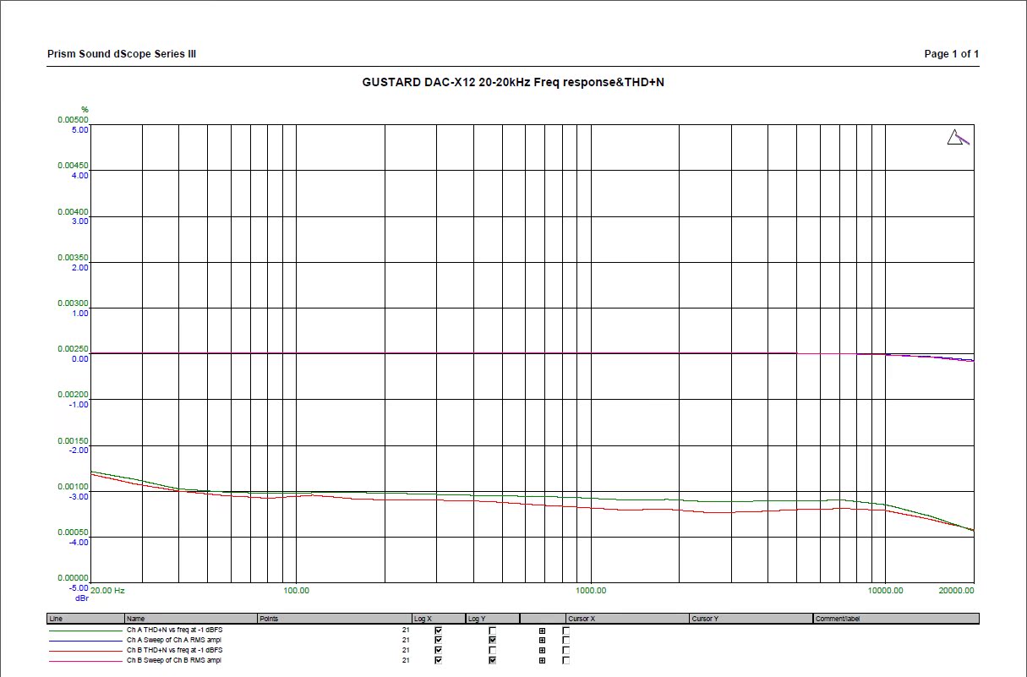Click the Cursor X column header
The image size is (1027, 677).
tap(628, 619)
